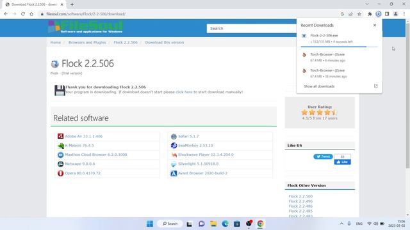Viewport: 410px width, 230px height.
Task: Click the downloads toolbar icon
Action: coord(379,14)
